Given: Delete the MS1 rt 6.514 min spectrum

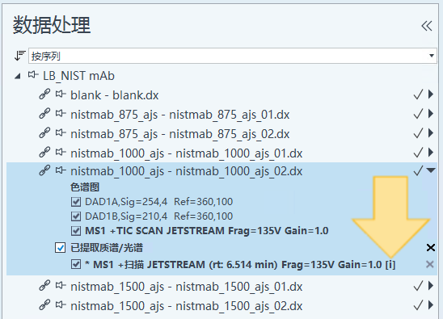Looking at the screenshot, I should (430, 265).
